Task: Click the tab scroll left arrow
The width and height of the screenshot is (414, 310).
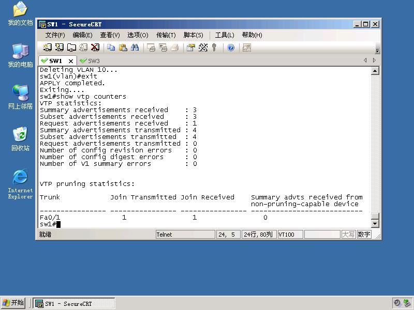Action: click(365, 60)
